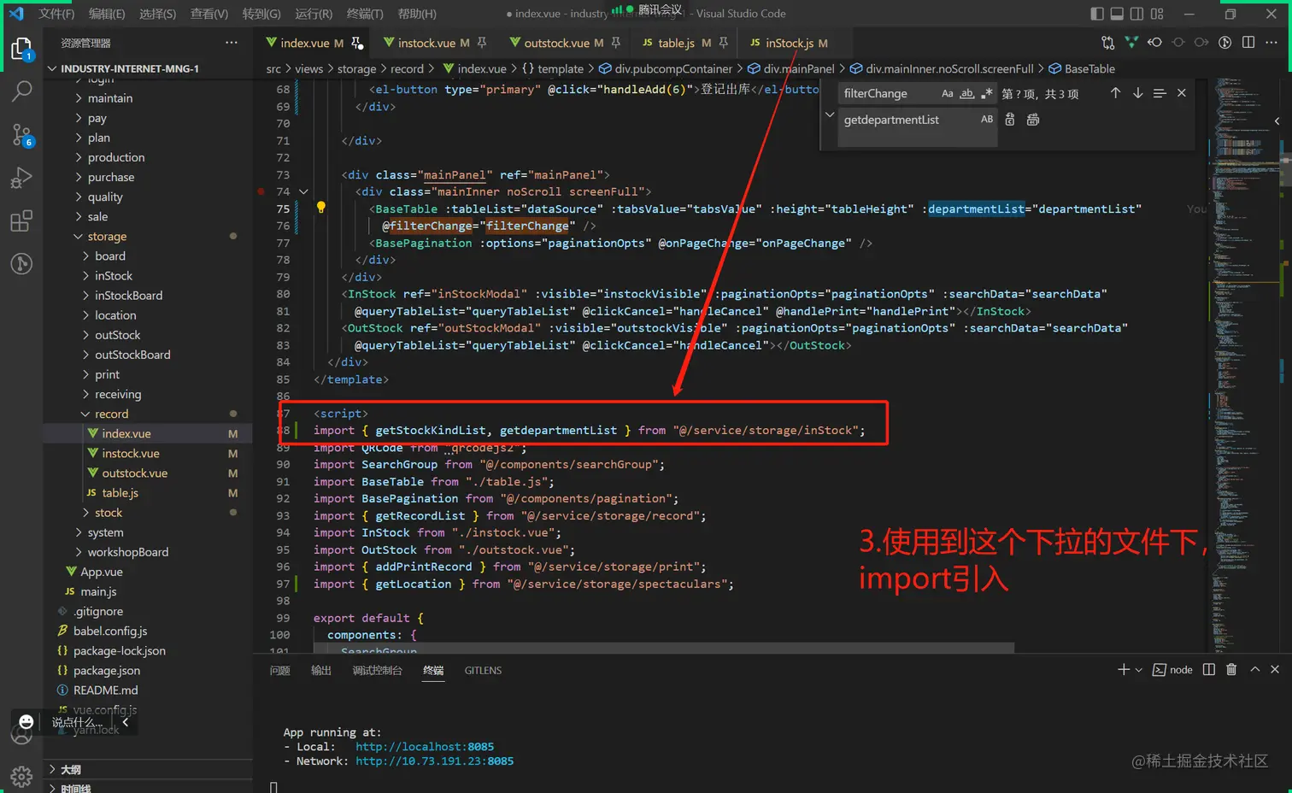Open Network 10.73.191.23:8085 link in terminal
This screenshot has height=793, width=1292.
point(434,761)
